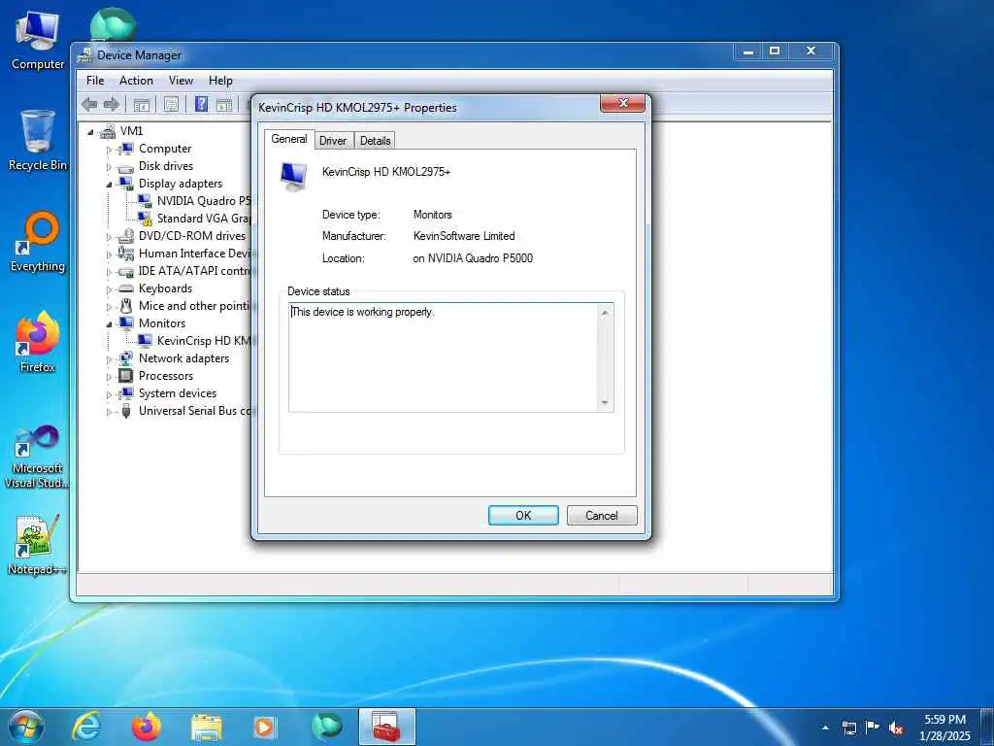The image size is (994, 746).
Task: Click the Disk drives category icon
Action: point(125,167)
